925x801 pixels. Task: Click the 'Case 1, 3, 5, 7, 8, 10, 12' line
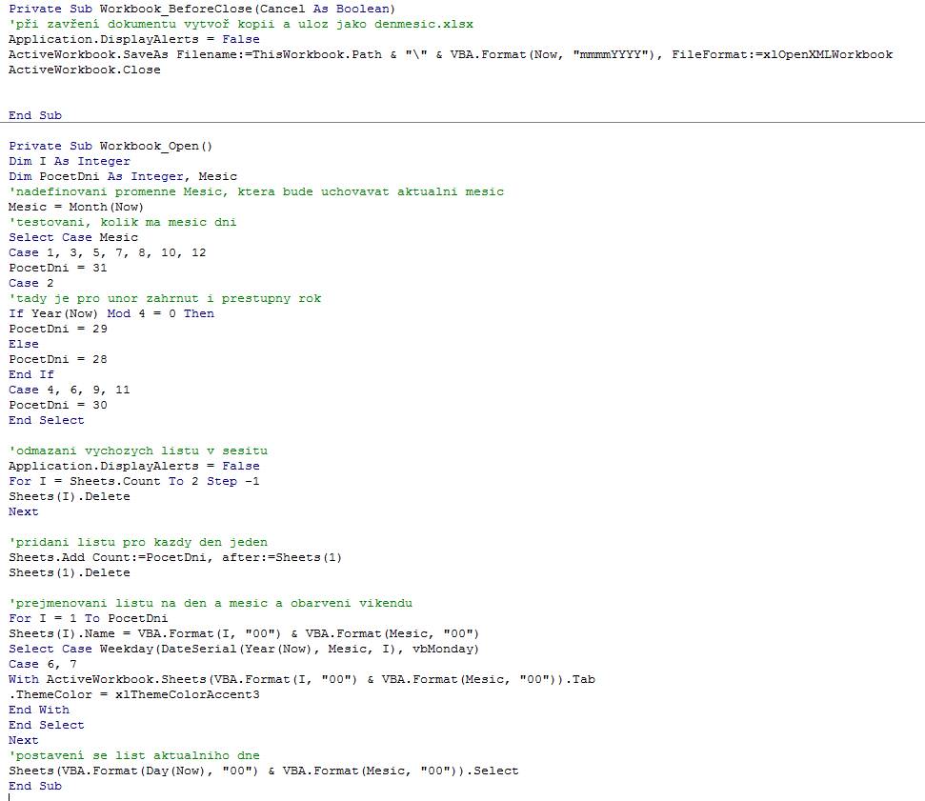point(108,252)
